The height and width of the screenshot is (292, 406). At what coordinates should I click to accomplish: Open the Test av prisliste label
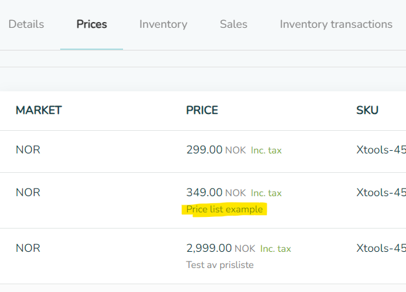(220, 265)
